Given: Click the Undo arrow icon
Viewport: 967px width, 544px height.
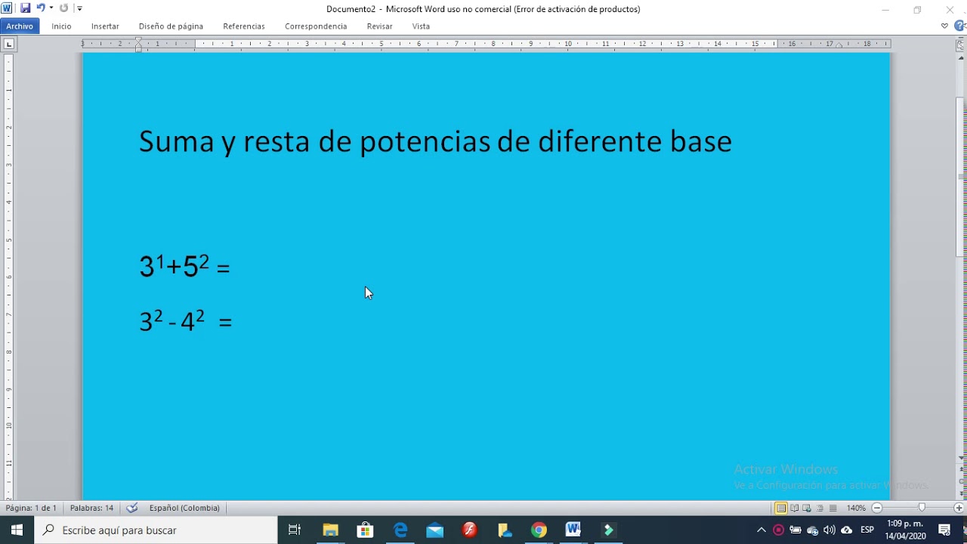Looking at the screenshot, I should [41, 8].
